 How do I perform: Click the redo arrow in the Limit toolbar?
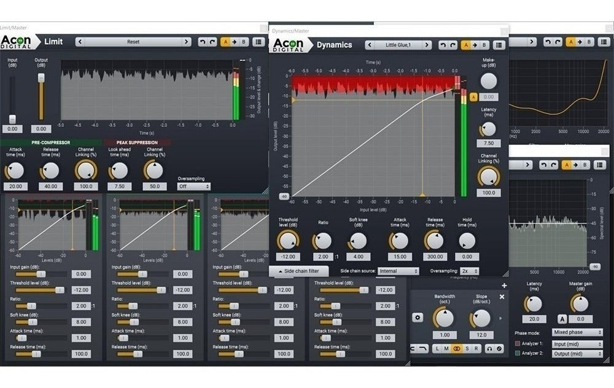(x=212, y=42)
